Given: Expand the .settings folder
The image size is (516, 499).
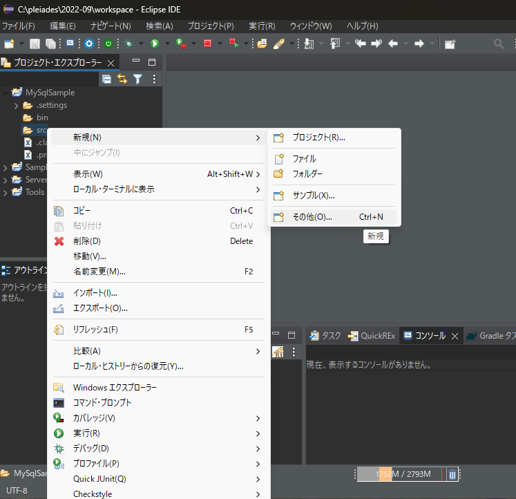Looking at the screenshot, I should click(x=16, y=105).
